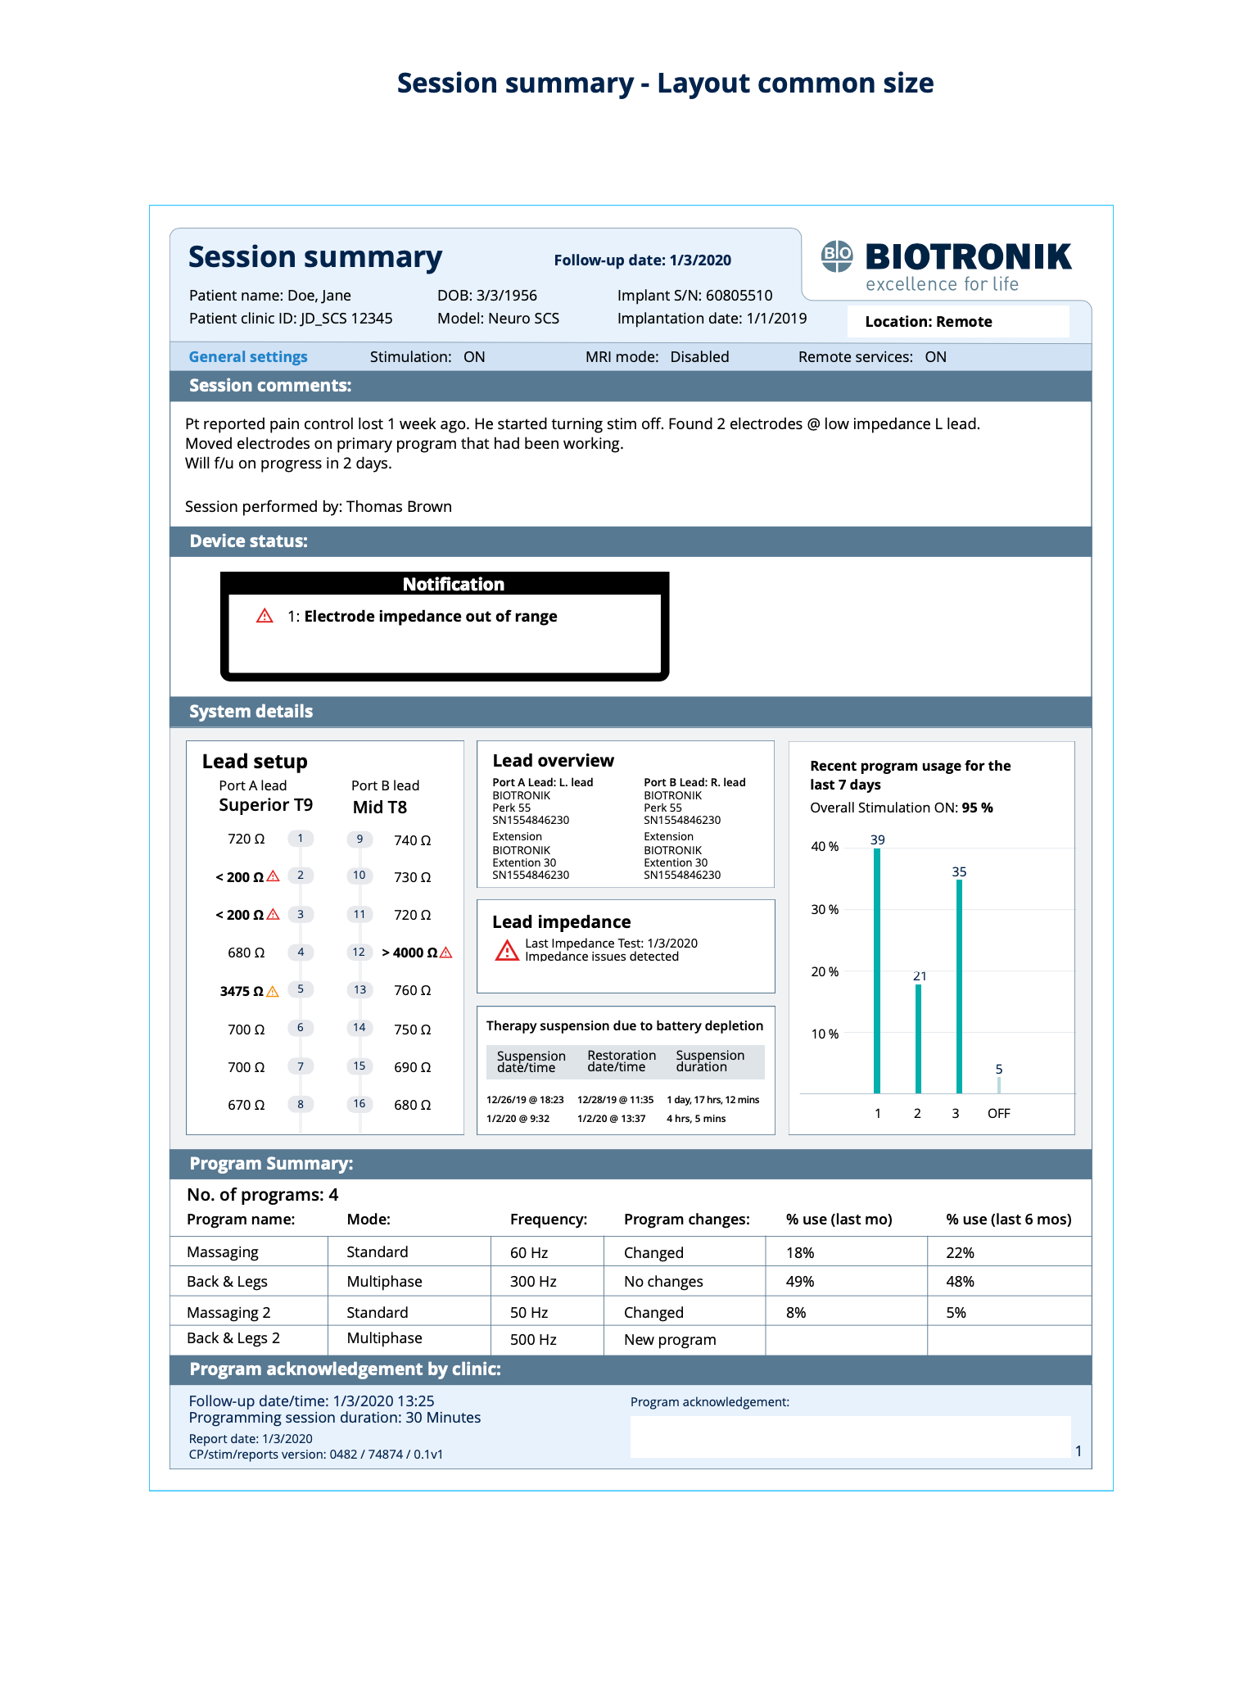Select electrode number 5 badge
This screenshot has width=1248, height=1697.
click(x=301, y=989)
